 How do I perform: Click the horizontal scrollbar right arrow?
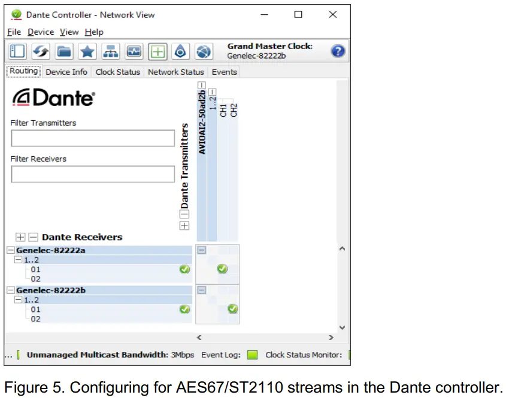(331, 338)
